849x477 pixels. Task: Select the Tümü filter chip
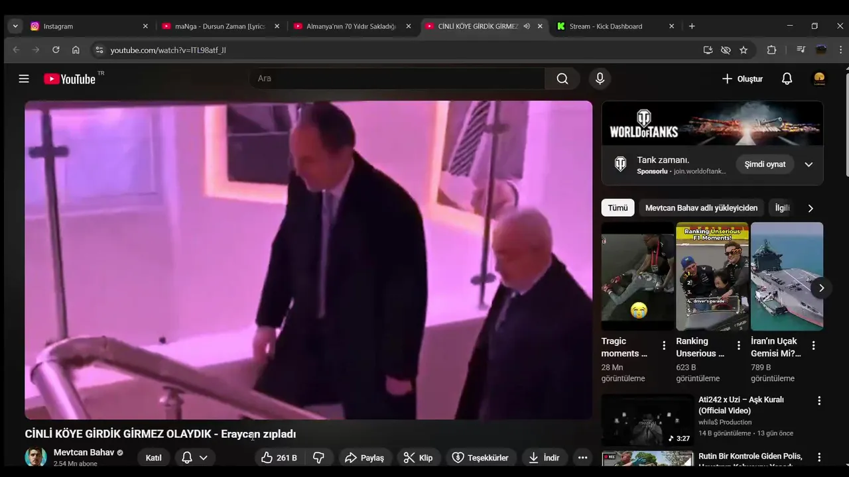618,208
